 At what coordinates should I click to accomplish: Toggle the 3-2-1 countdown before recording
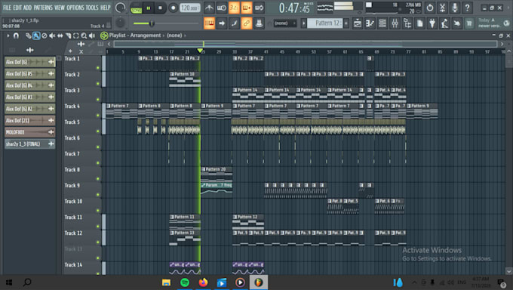pos(234,8)
